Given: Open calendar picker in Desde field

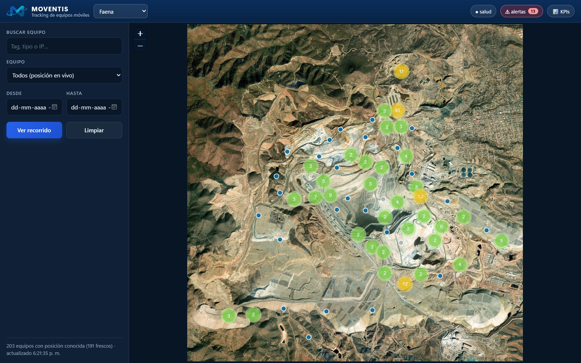Looking at the screenshot, I should click(54, 107).
